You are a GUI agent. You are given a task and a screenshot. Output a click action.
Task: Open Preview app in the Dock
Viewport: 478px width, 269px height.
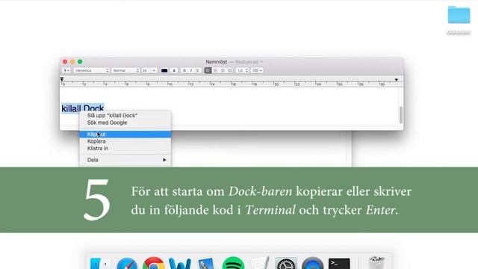(x=206, y=264)
